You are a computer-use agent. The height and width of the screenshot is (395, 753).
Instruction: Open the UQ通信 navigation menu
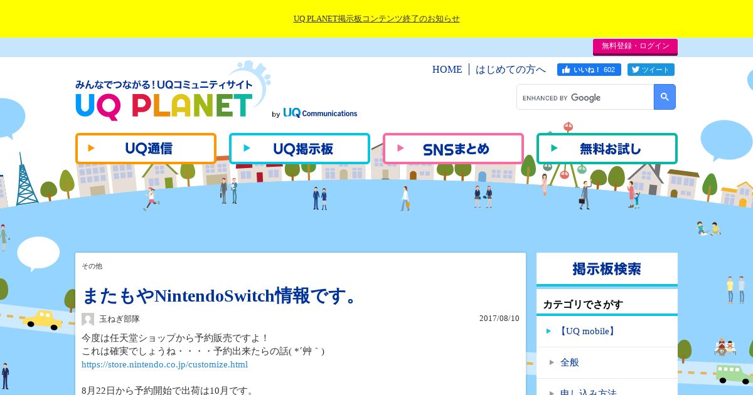click(x=146, y=149)
